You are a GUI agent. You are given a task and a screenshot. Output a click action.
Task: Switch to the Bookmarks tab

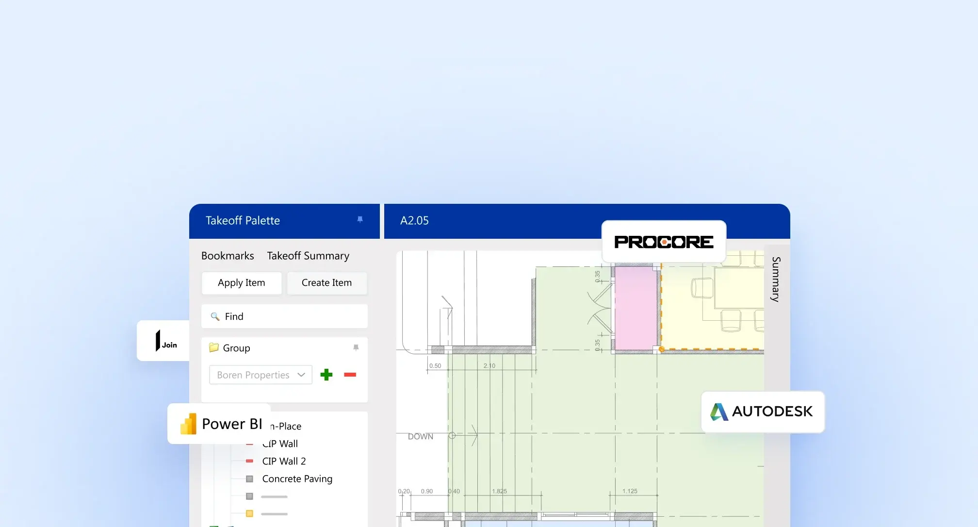[228, 256]
